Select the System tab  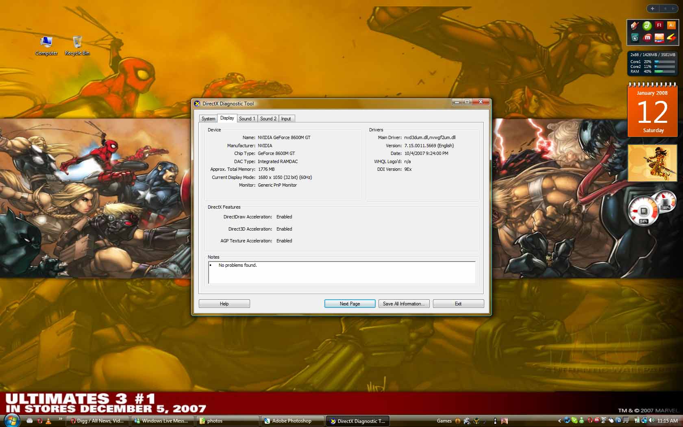(208, 119)
